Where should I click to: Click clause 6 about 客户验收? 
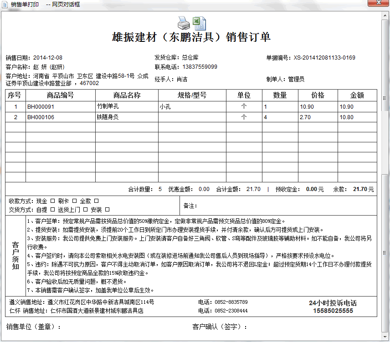point(77,282)
